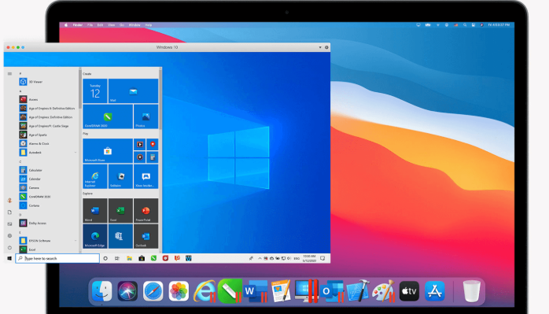Open Windows notification center icon

pos(322,258)
